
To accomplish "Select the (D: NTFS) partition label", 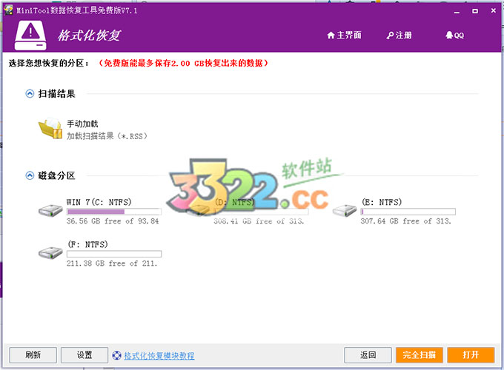I will pos(235,202).
